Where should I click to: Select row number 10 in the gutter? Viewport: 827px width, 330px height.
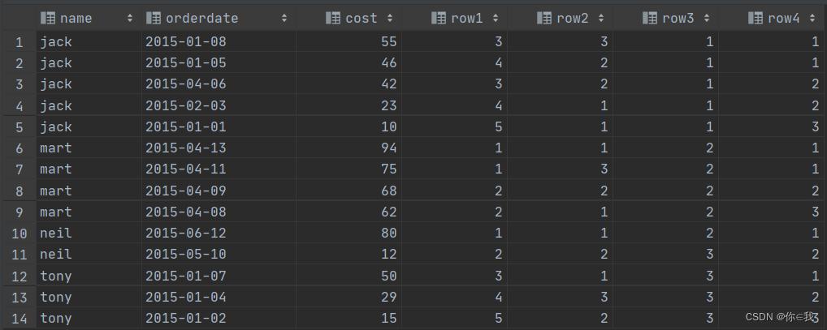19,234
